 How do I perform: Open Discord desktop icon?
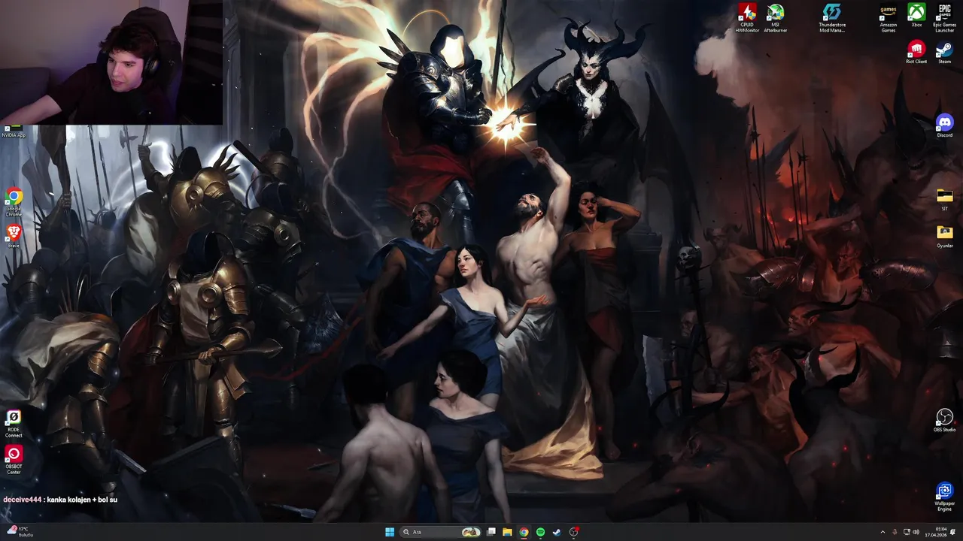[x=944, y=125]
